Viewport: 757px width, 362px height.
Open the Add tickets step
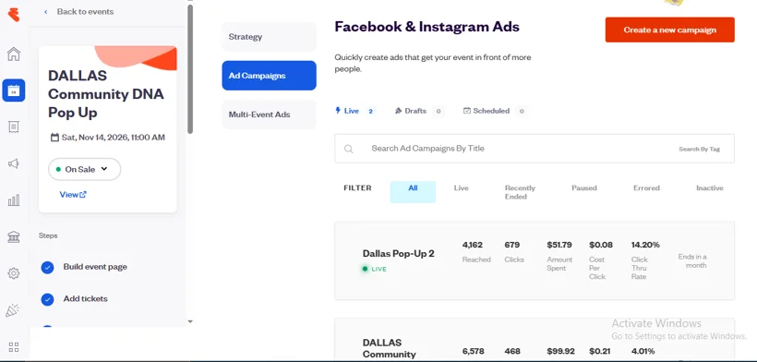(86, 299)
